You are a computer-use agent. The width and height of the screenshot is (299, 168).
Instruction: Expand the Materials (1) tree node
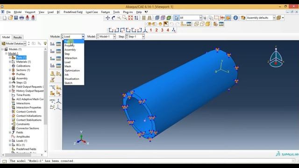pos(10,62)
